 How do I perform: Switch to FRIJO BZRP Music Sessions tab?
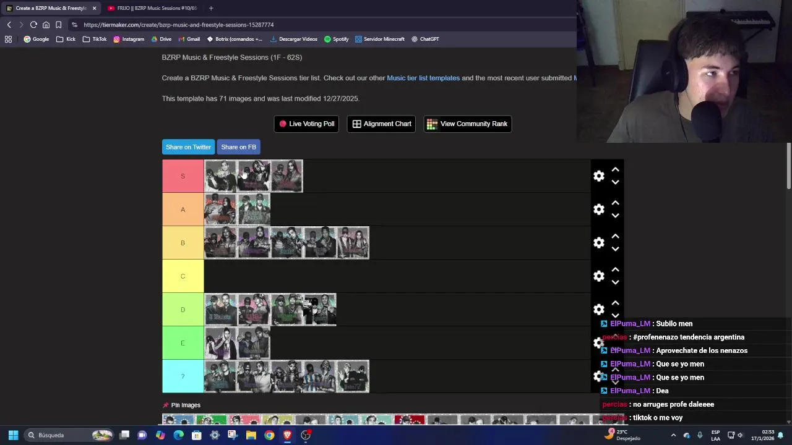click(x=152, y=8)
